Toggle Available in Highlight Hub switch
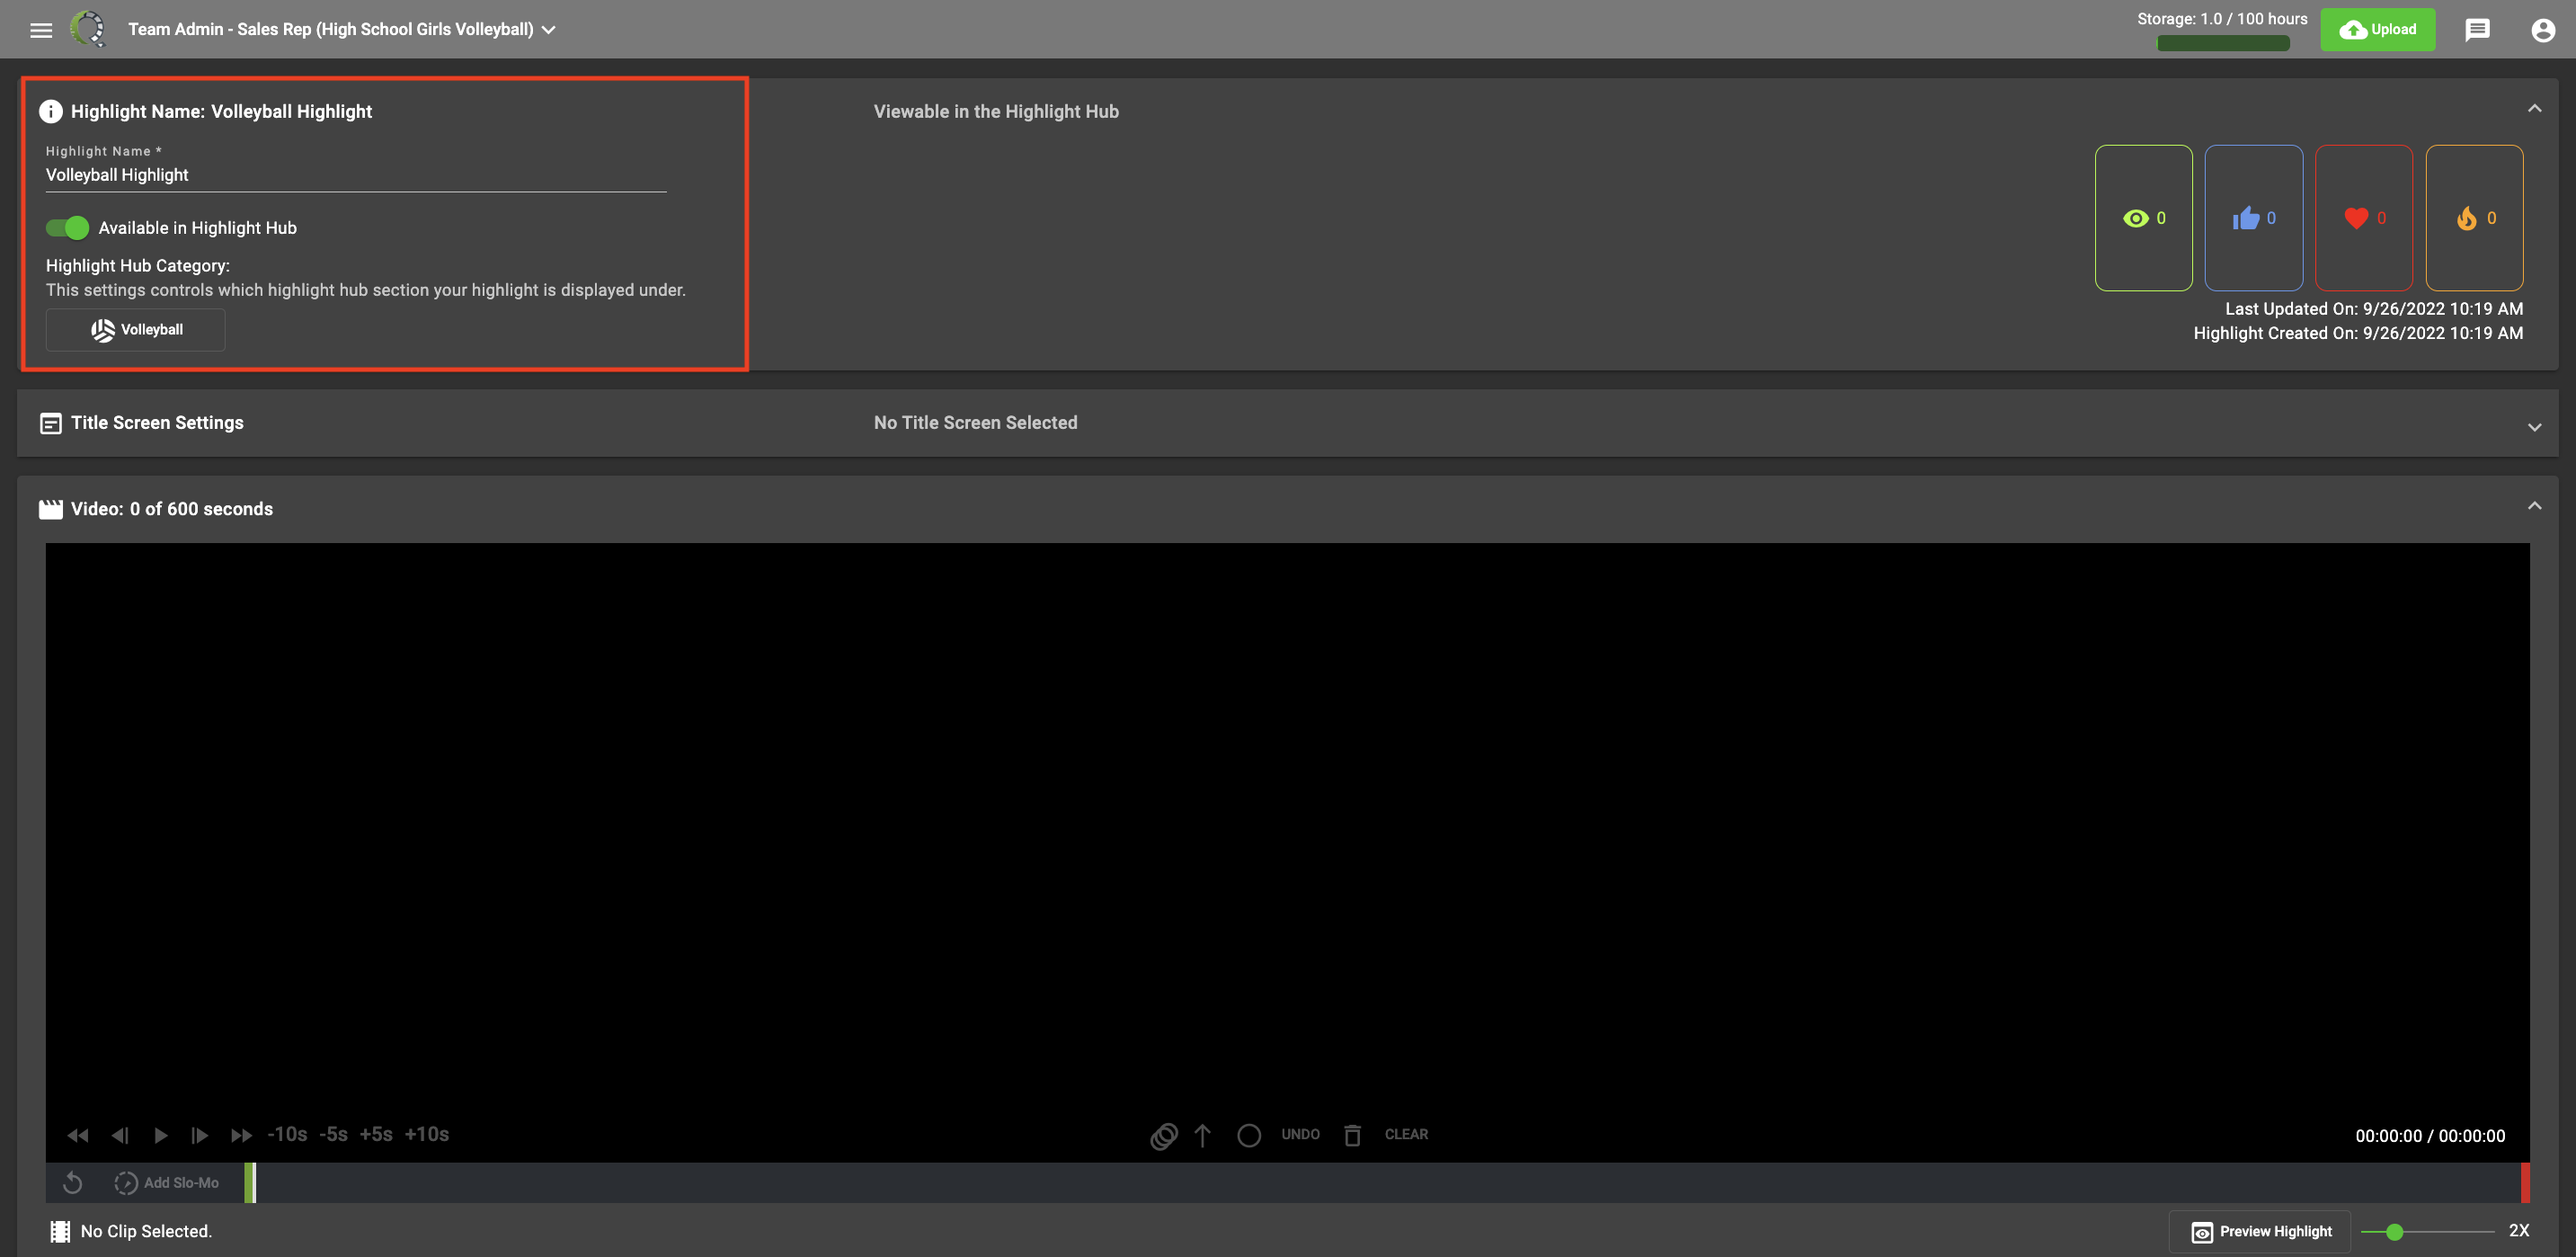 [67, 228]
